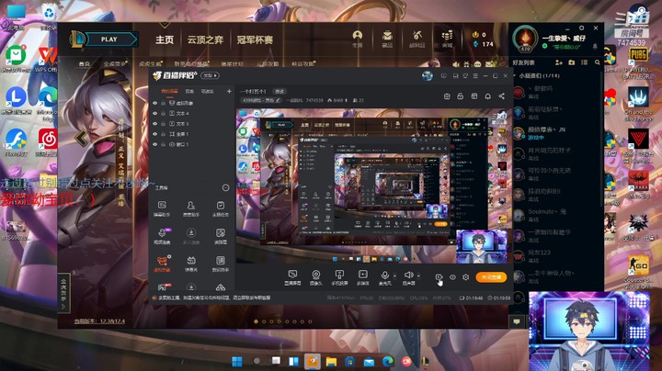This screenshot has width=662, height=371.
Task: Select the orange 虚拟形象 tool icon
Action: [x=162, y=264]
